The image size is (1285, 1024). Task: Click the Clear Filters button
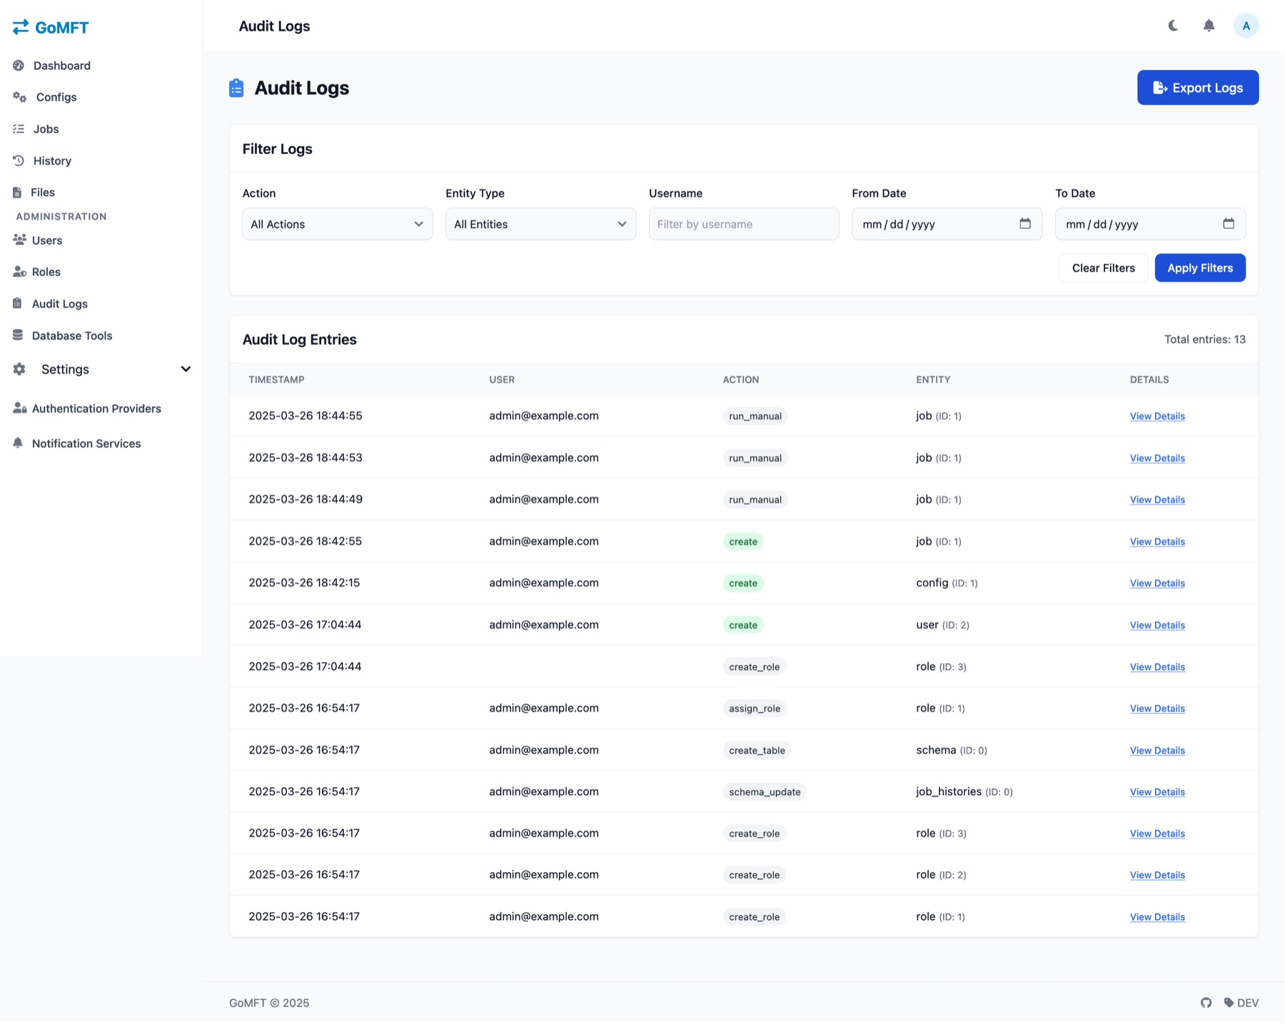coord(1103,268)
